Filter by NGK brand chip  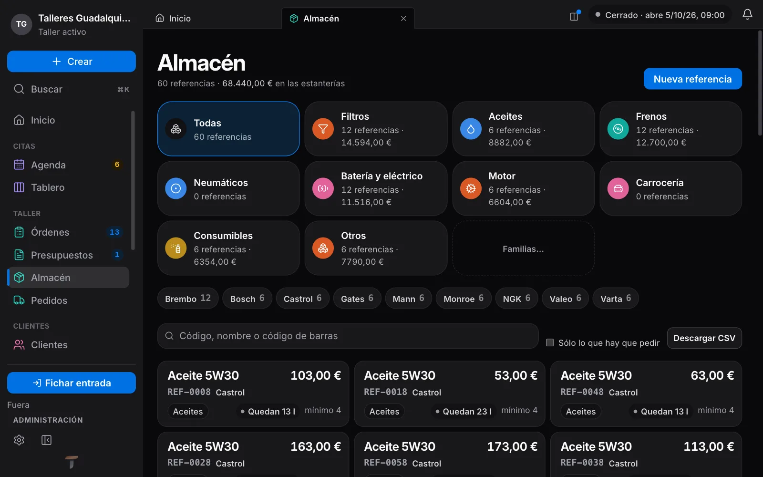[516, 298]
